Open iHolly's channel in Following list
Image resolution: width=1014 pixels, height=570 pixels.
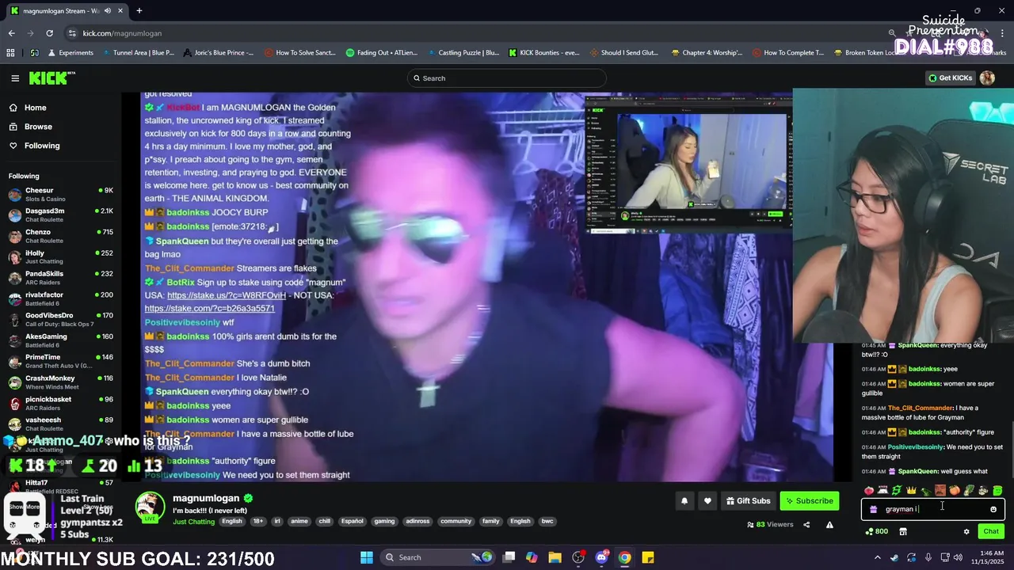pos(60,257)
